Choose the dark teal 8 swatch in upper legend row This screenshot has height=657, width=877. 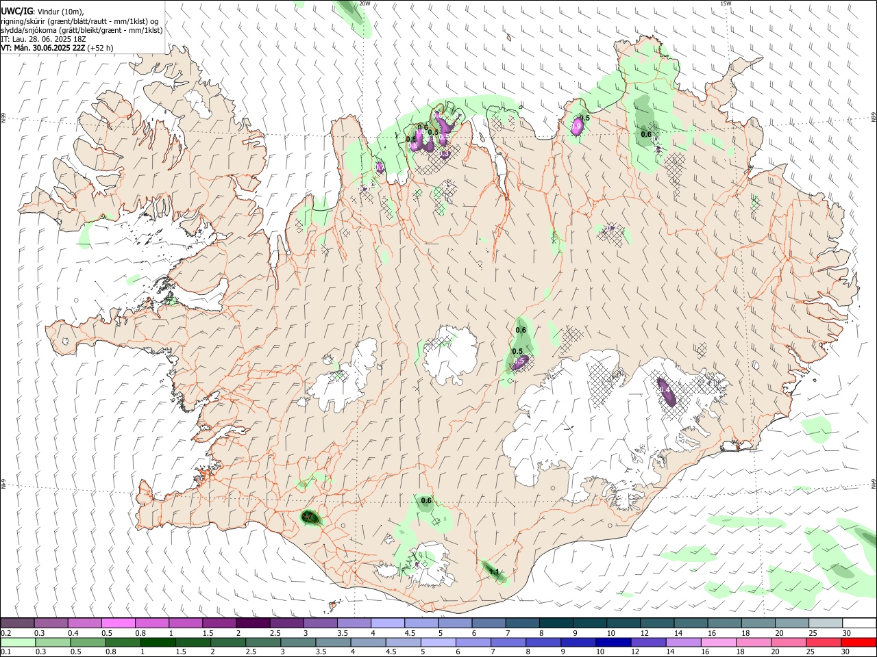point(555,623)
